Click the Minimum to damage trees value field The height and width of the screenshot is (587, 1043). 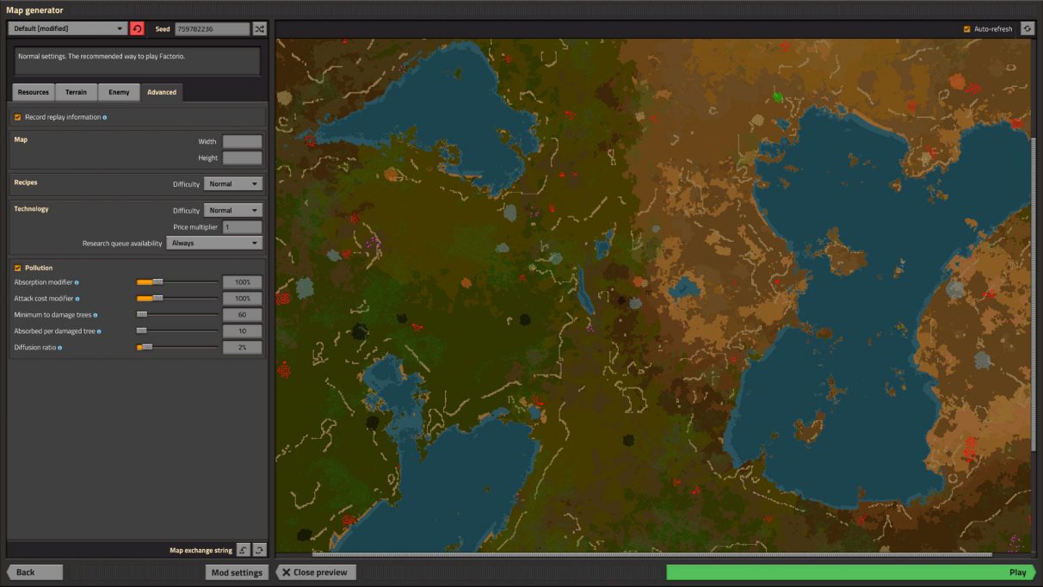click(x=242, y=315)
